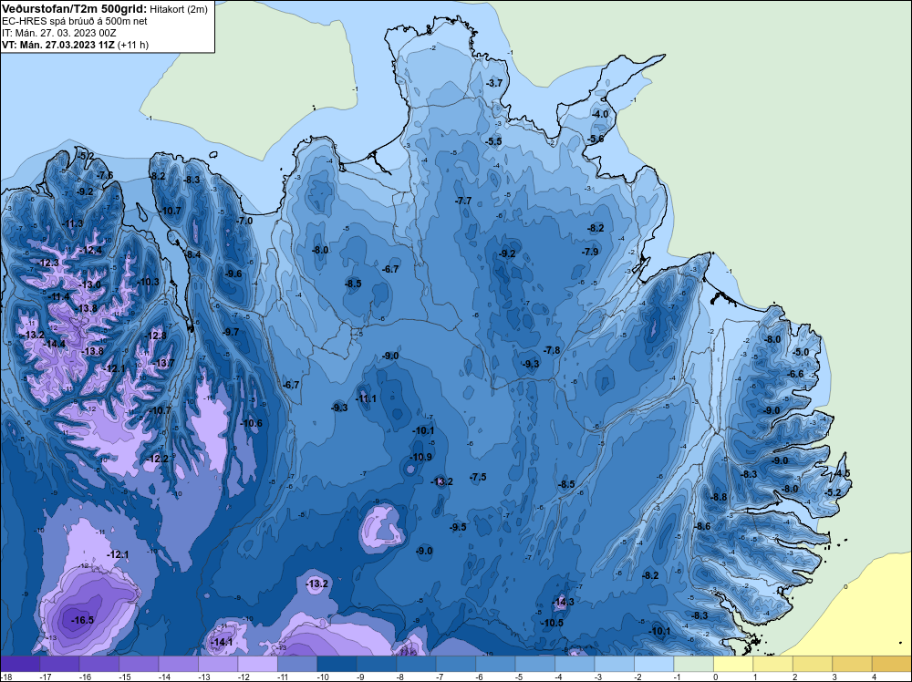The image size is (912, 682).
Task: Select the -8.8 temperature label
Action: coord(719,497)
